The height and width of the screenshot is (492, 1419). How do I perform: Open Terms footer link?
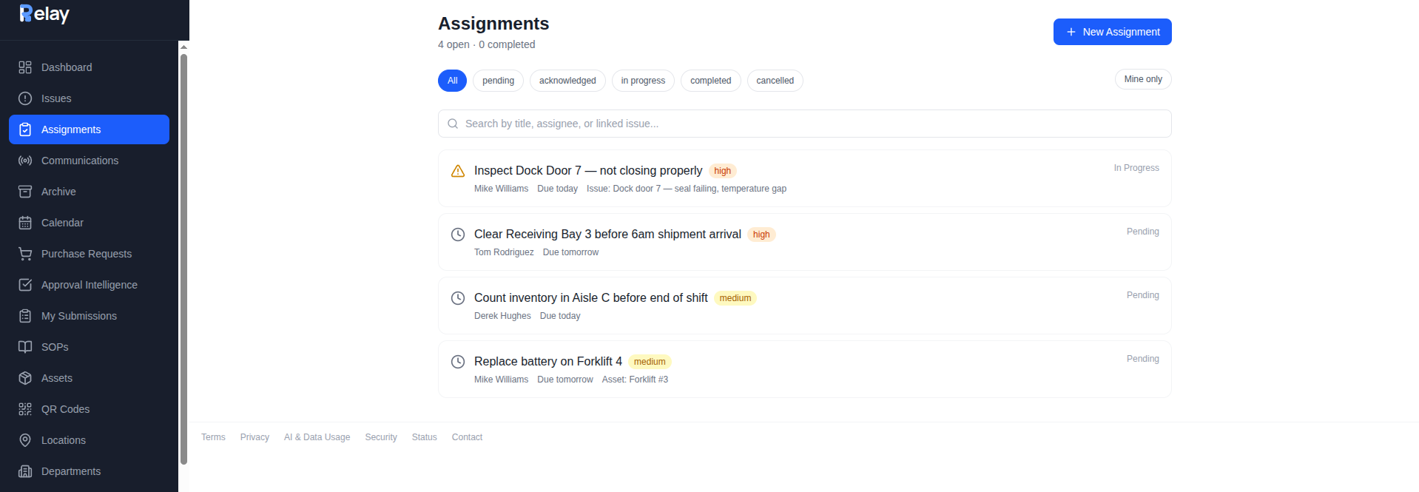(x=213, y=437)
